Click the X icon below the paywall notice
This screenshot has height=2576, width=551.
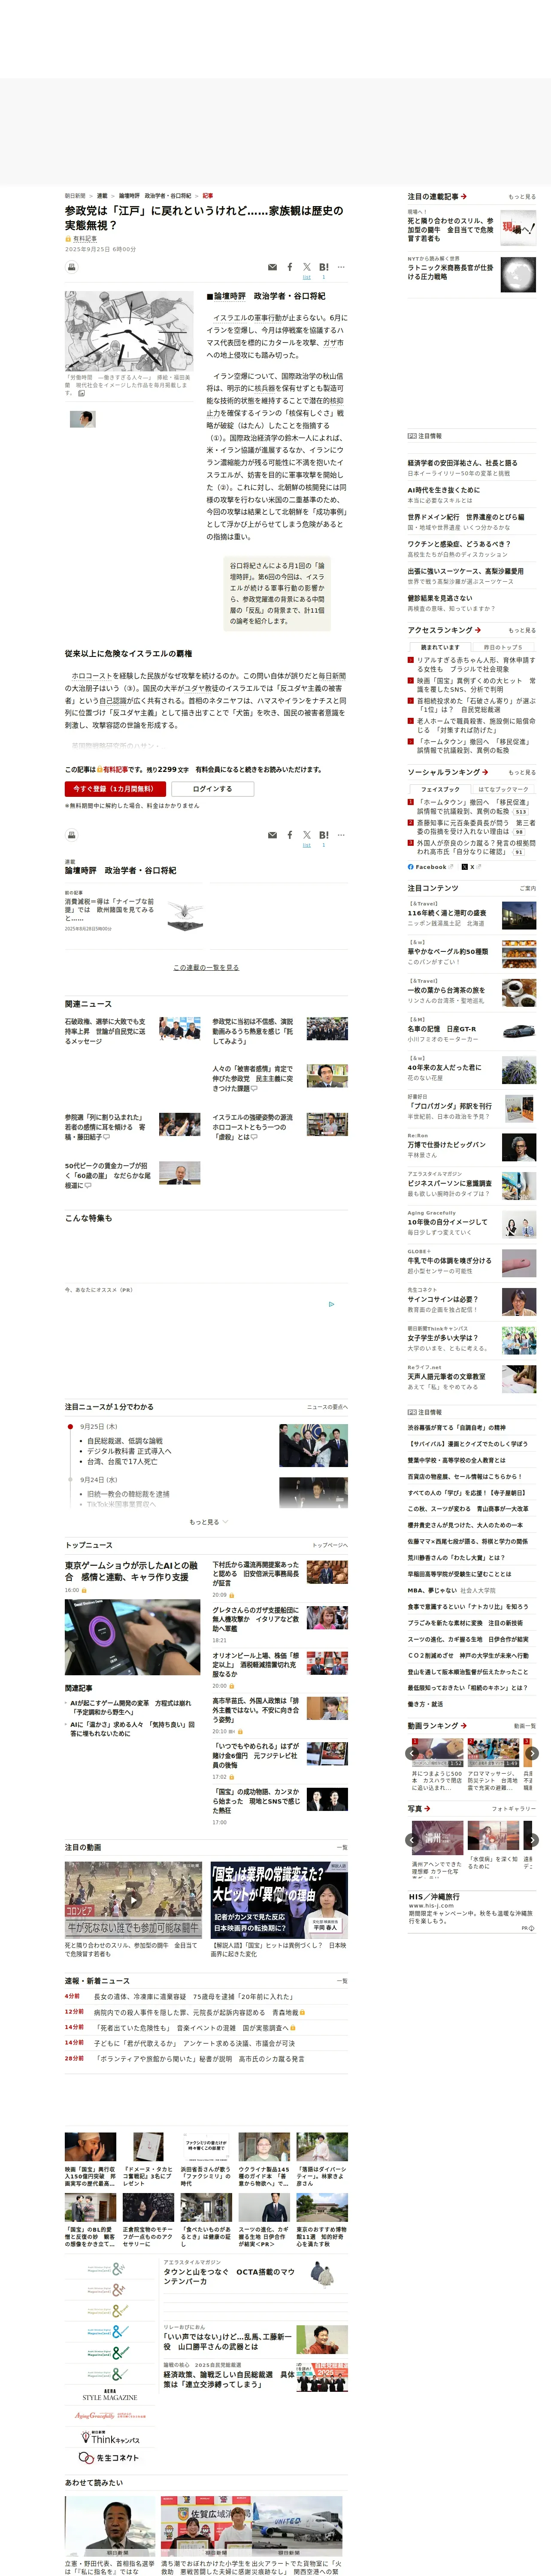(307, 835)
